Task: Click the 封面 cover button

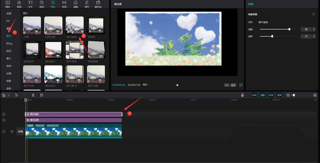Action: pos(20,131)
